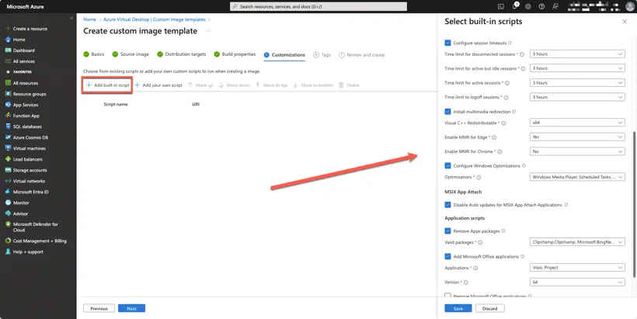This screenshot has height=319, width=637.
Task: Uncheck Remove Appx packages
Action: (x=447, y=231)
